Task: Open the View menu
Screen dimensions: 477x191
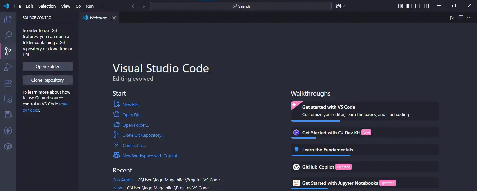Action: point(66,6)
